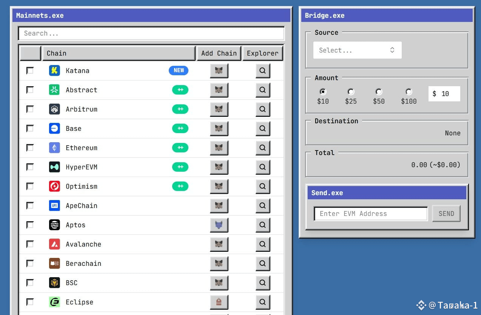Check the Abstract chain checkbox

[x=30, y=90]
